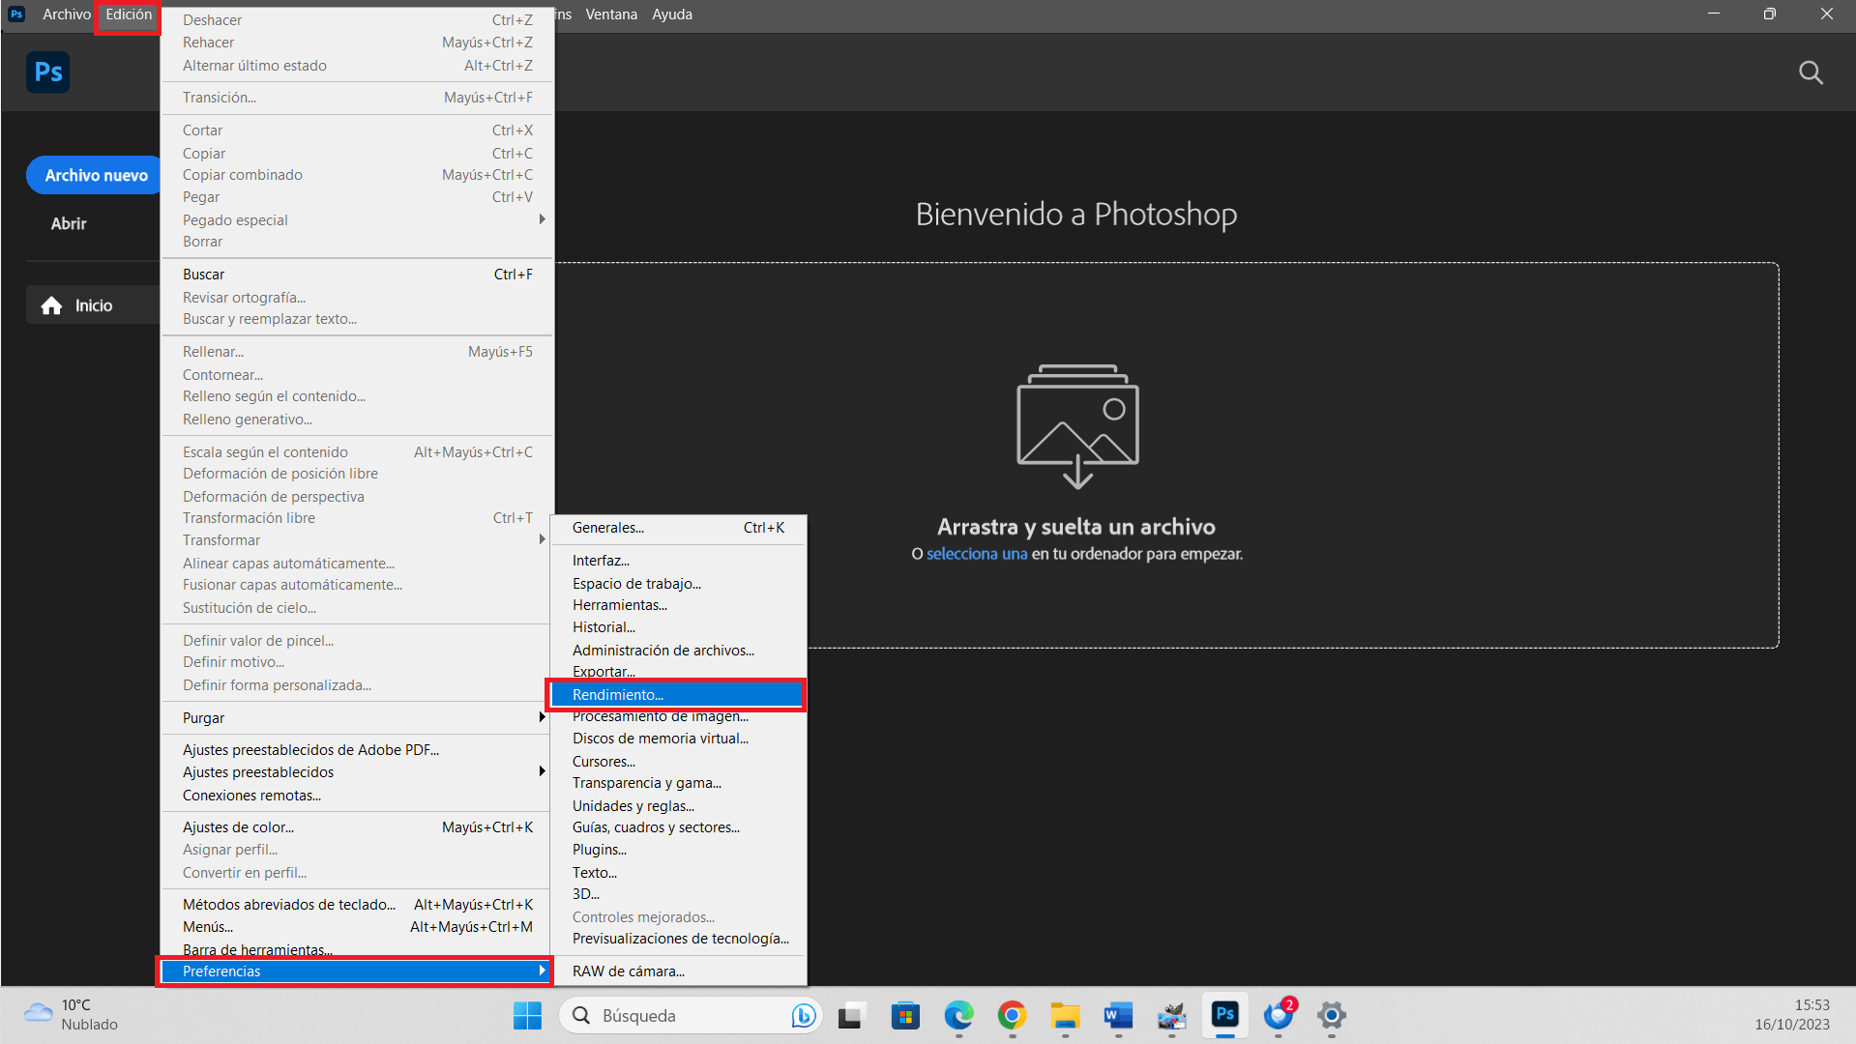Open weather widget showing 10°C Nublado
Image resolution: width=1856 pixels, height=1044 pixels.
click(x=70, y=1015)
